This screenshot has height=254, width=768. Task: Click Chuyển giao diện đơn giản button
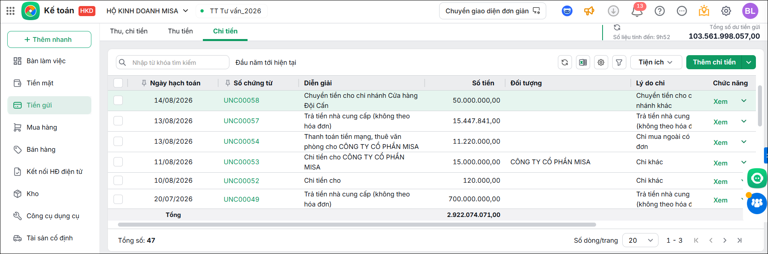493,11
